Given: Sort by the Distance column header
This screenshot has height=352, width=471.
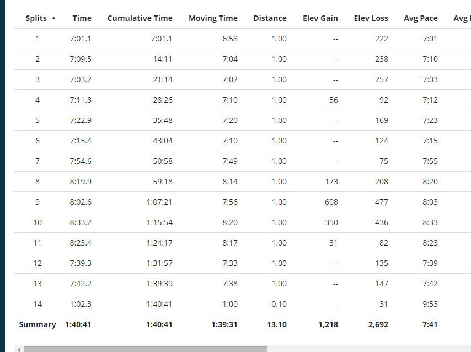Looking at the screenshot, I should click(270, 18).
